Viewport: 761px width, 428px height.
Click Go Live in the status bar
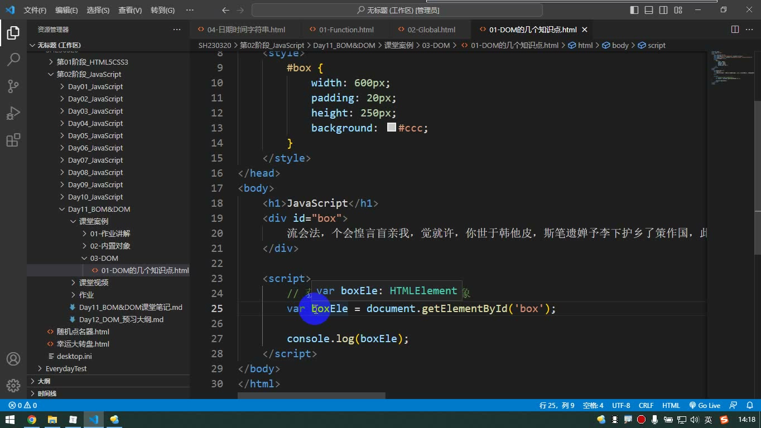(705, 406)
